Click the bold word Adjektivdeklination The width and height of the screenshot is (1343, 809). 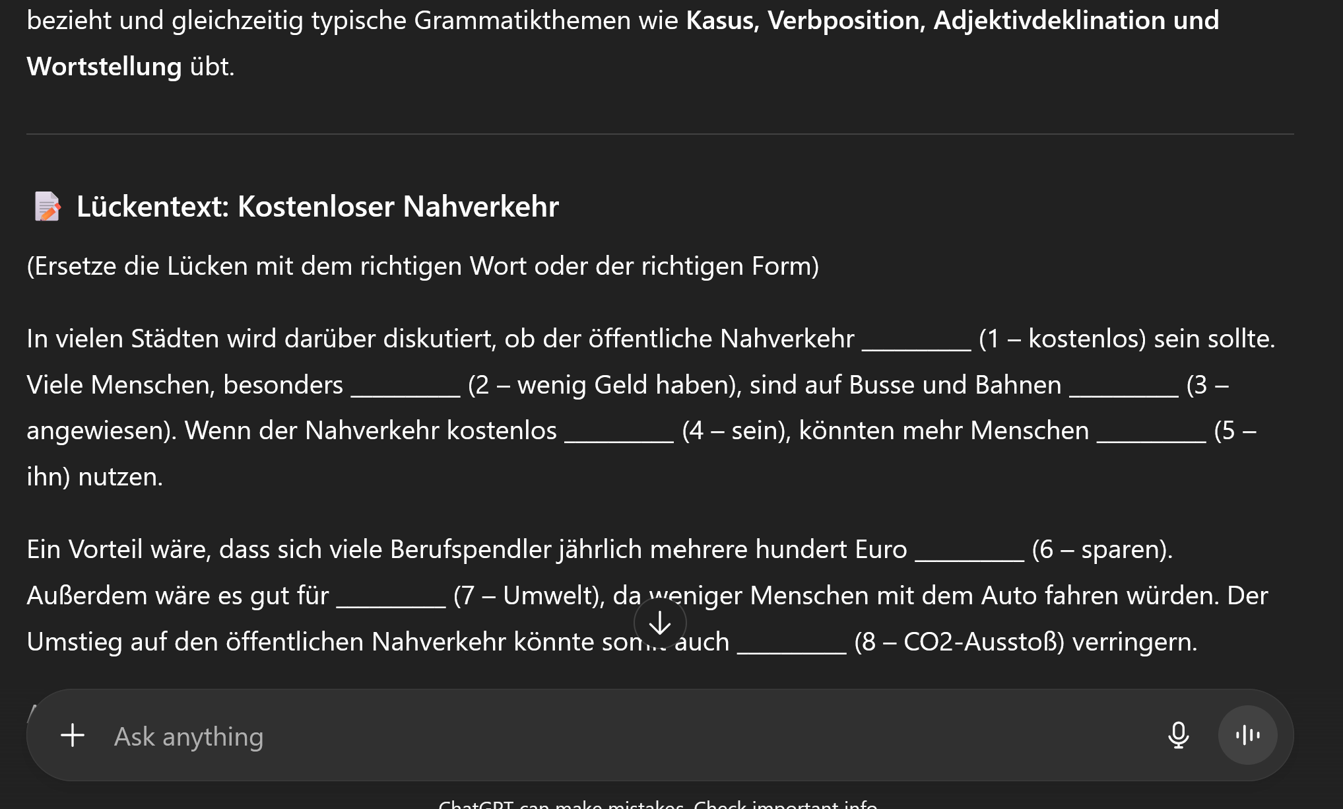pos(1049,20)
